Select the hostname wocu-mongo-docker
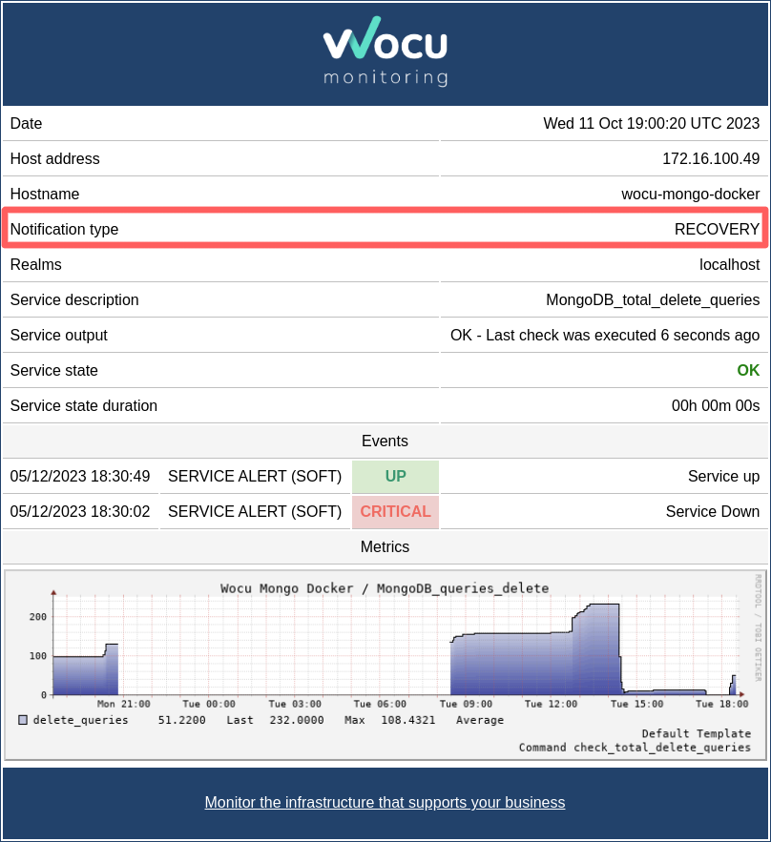This screenshot has width=771, height=842. 691,194
